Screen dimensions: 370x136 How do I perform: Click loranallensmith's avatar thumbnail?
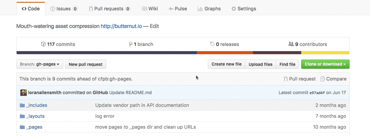[23, 92]
